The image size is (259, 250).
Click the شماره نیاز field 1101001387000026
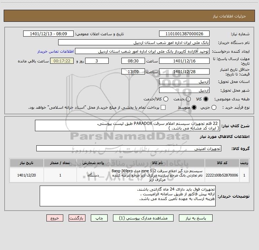point(184,34)
